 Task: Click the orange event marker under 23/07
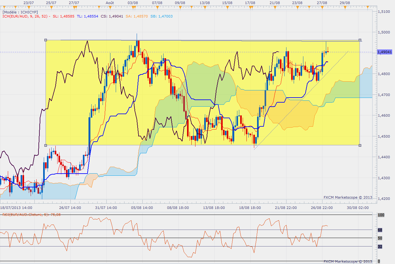pyautogui.click(x=28, y=7)
